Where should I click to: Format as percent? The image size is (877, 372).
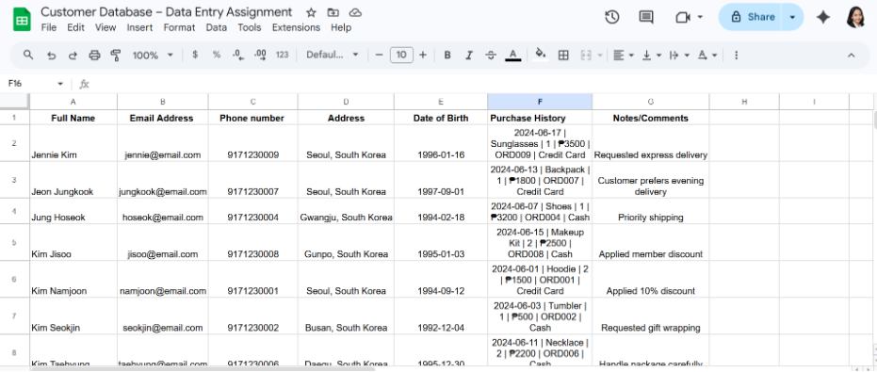tap(217, 55)
